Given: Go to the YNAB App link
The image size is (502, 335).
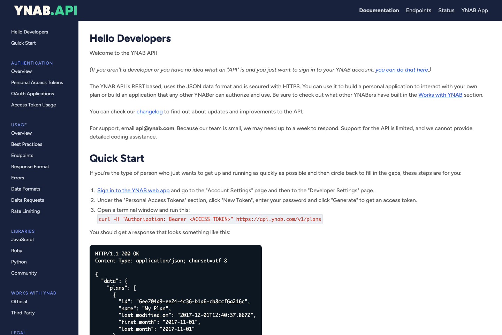Looking at the screenshot, I should [474, 10].
